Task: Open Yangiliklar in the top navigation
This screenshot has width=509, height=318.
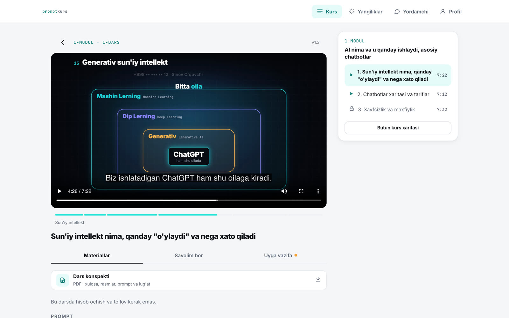Action: click(366, 11)
